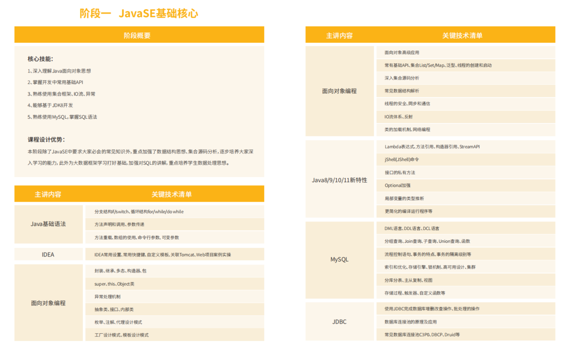Click the super、this、Object类 row

pyautogui.click(x=114, y=284)
